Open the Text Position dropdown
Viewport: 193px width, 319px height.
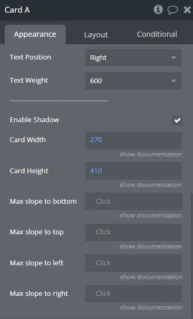tap(134, 57)
